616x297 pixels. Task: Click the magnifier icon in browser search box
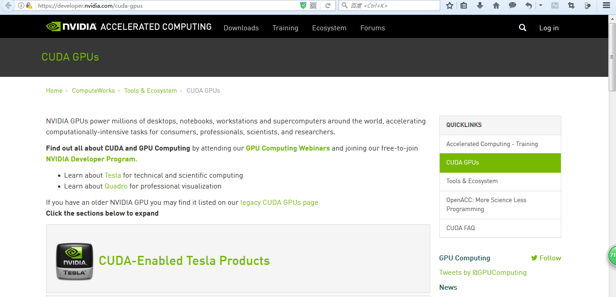pos(345,5)
